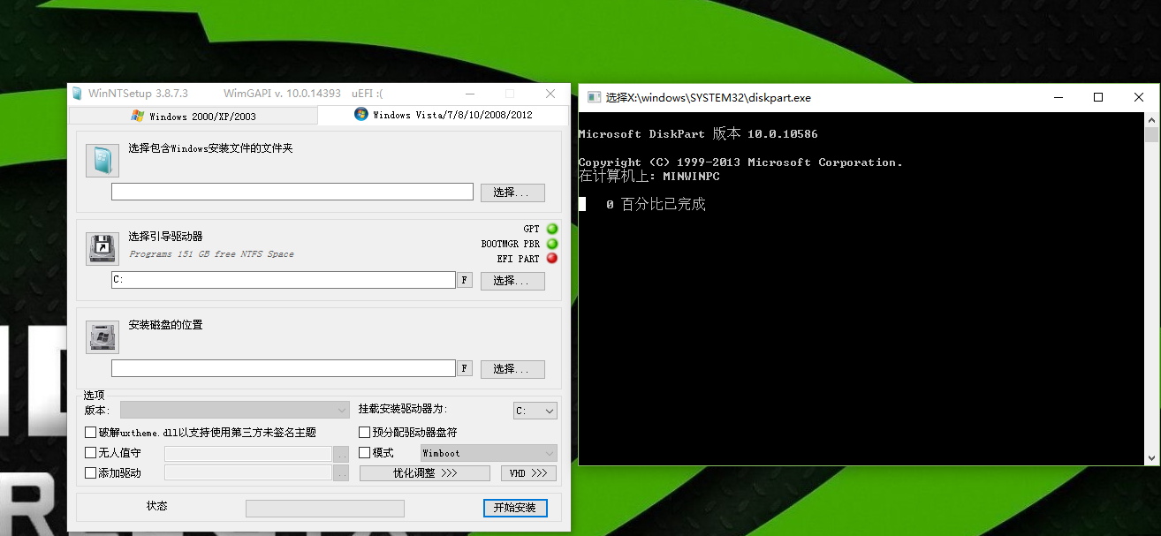Click the green BOOTMGR PBR status light
Image resolution: width=1161 pixels, height=536 pixels.
[552, 244]
